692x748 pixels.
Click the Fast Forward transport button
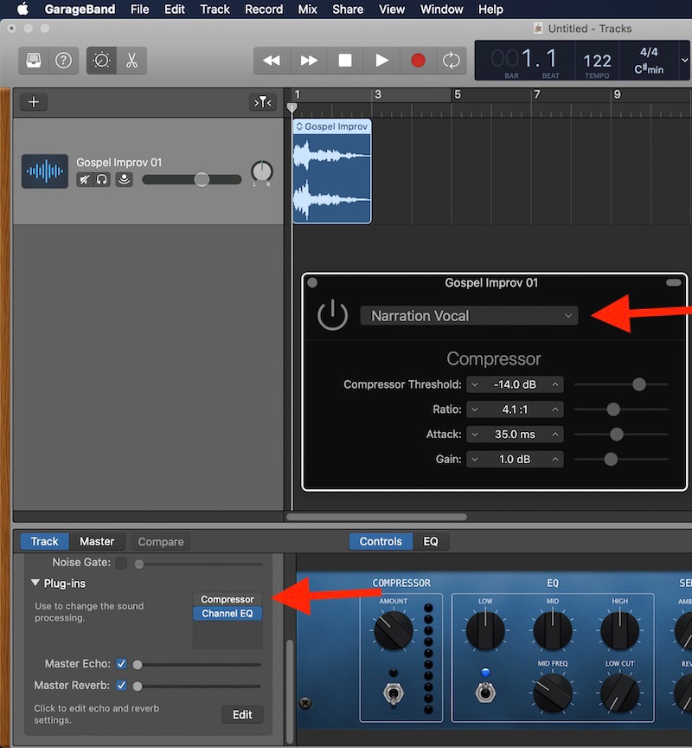[308, 61]
